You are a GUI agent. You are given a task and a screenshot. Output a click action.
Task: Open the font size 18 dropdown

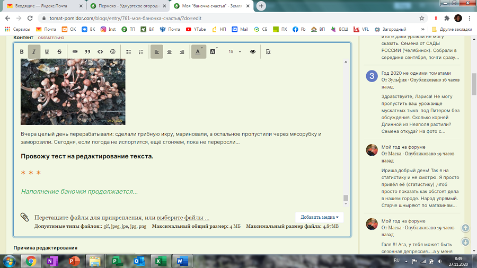point(234,52)
